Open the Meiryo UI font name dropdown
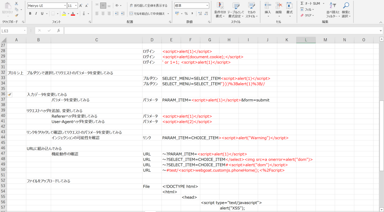The height and width of the screenshot is (212, 384). [x=65, y=6]
